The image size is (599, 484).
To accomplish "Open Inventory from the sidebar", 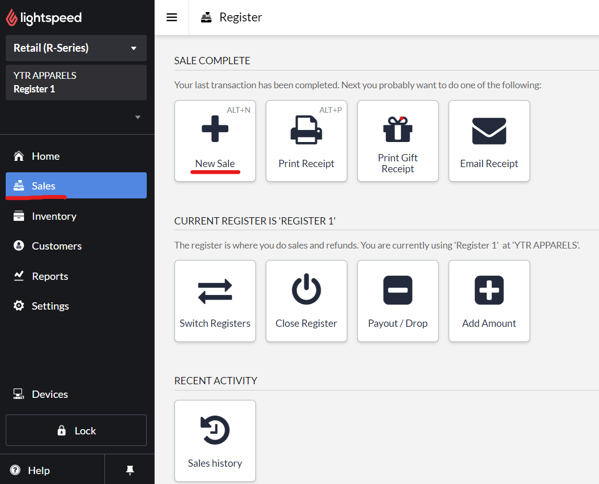I will [x=54, y=216].
